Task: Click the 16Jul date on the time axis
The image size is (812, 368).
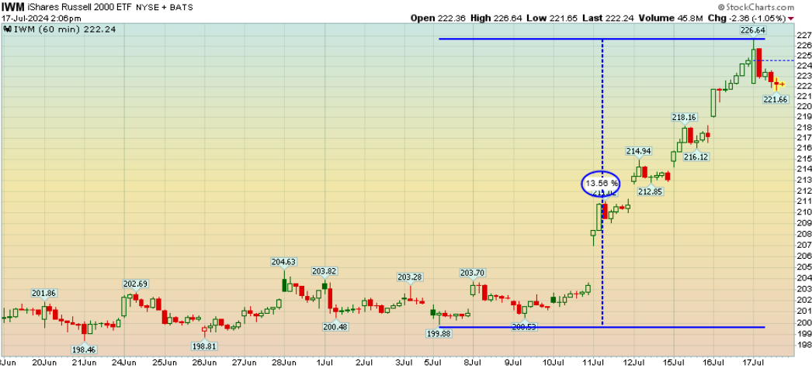Action: (x=715, y=362)
